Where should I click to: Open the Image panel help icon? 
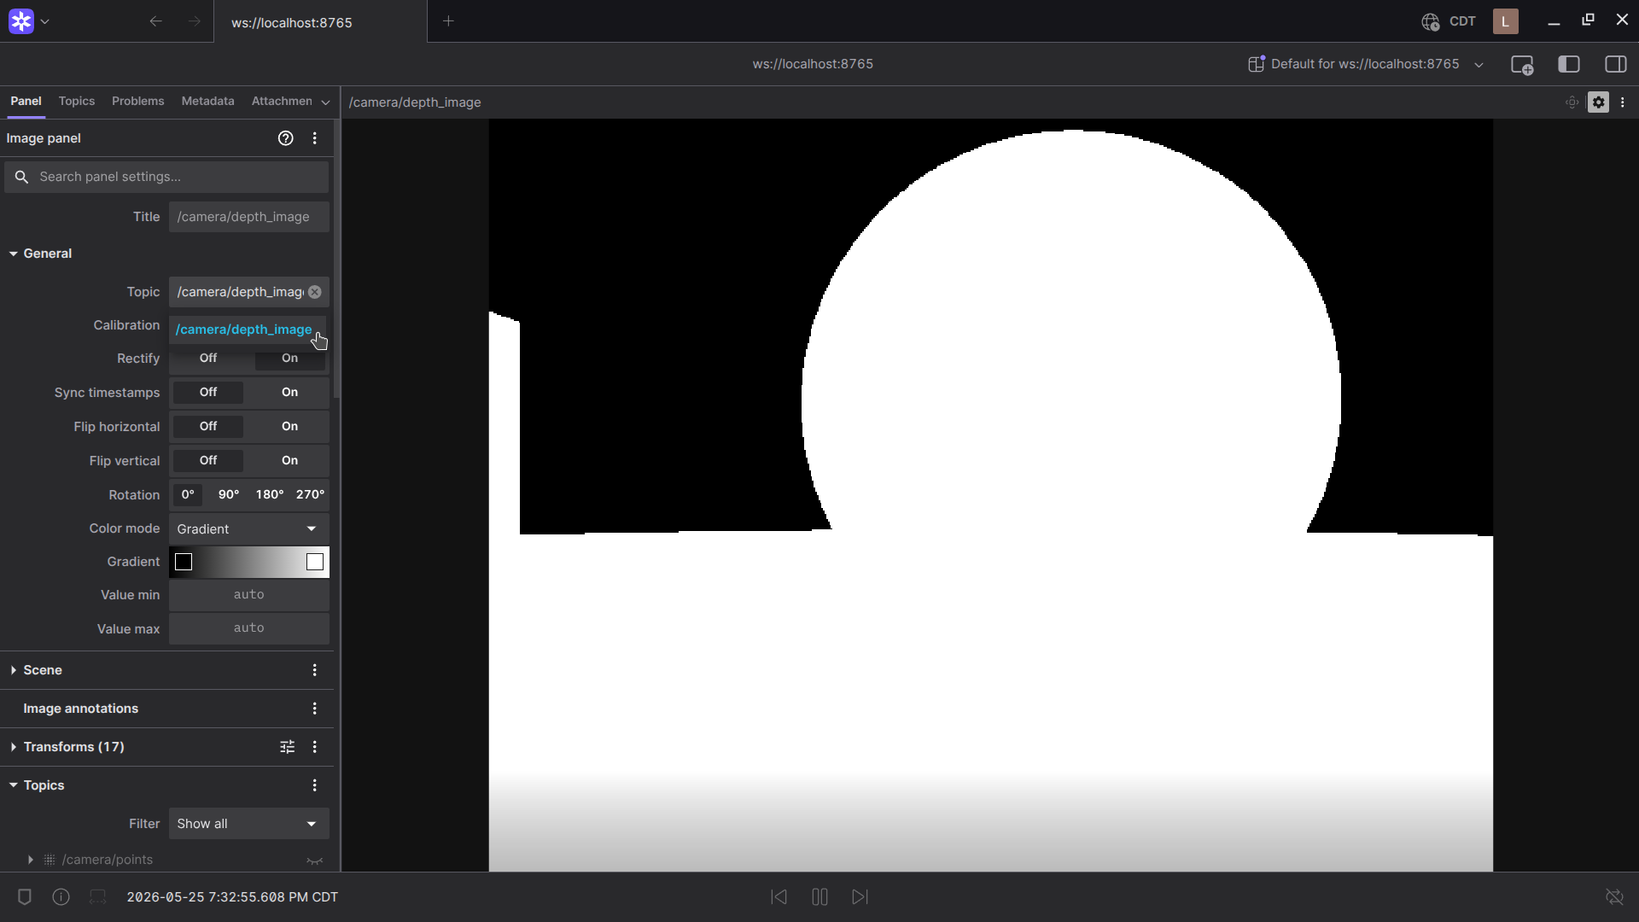click(x=286, y=138)
